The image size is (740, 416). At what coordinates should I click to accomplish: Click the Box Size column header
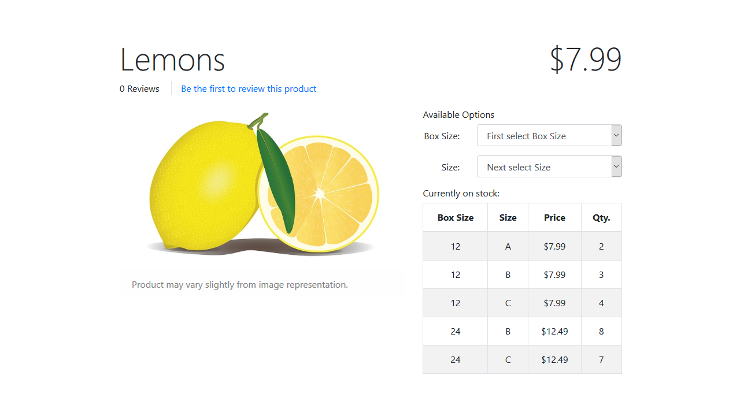(456, 218)
